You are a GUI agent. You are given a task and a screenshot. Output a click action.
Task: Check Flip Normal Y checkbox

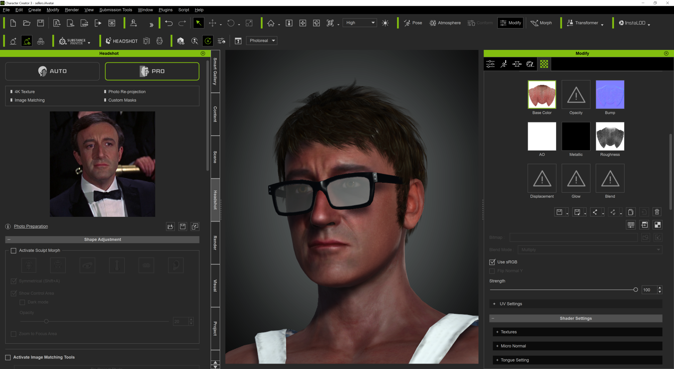(492, 271)
